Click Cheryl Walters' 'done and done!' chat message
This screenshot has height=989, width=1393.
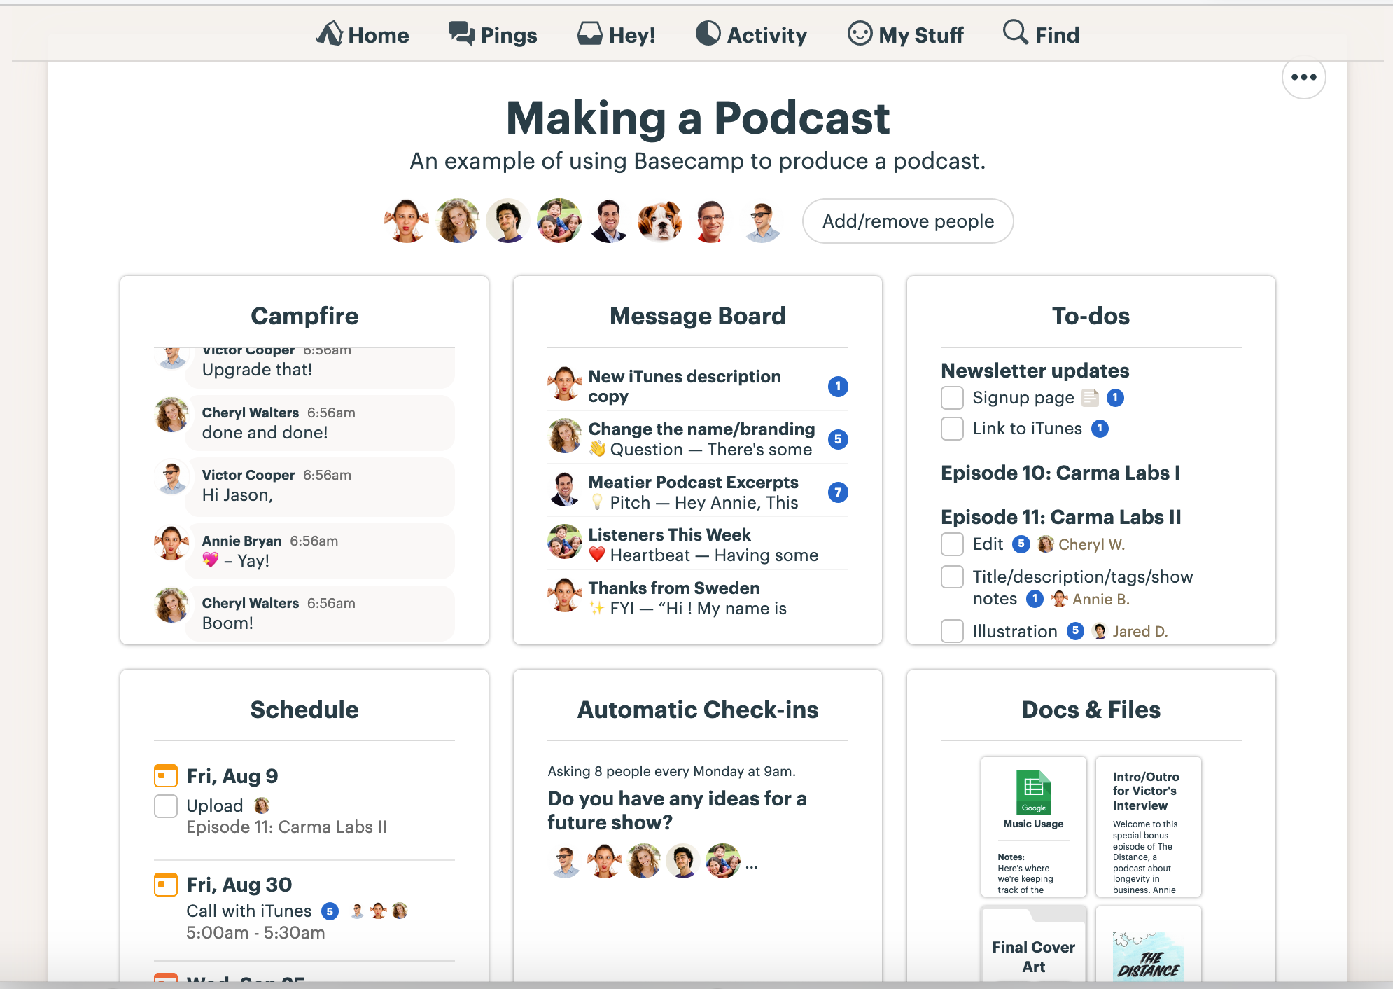point(320,423)
